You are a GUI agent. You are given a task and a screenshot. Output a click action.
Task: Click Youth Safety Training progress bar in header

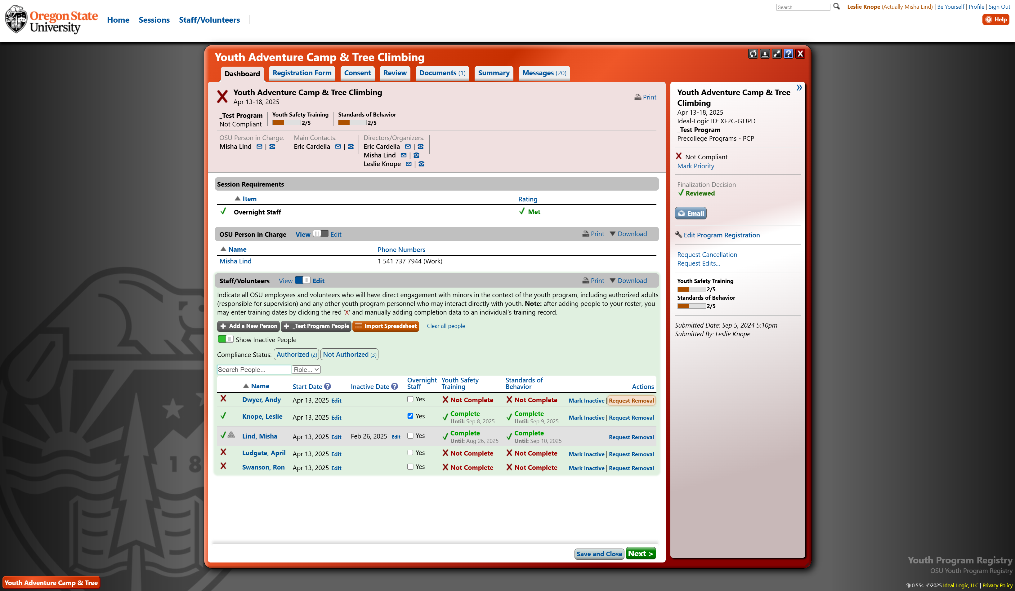286,123
